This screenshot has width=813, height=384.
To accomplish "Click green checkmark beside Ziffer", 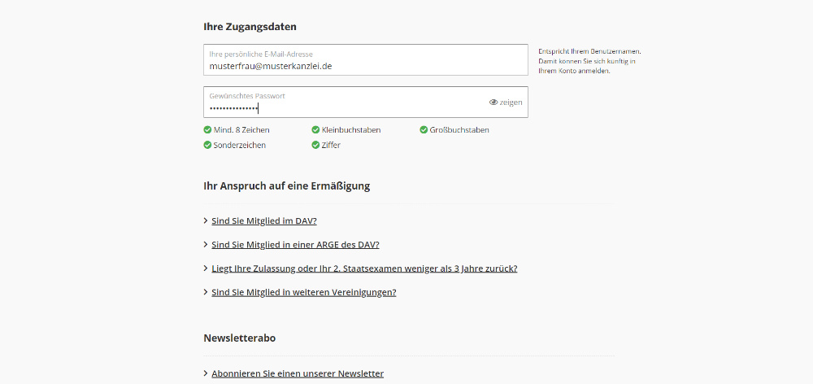I will (x=315, y=145).
